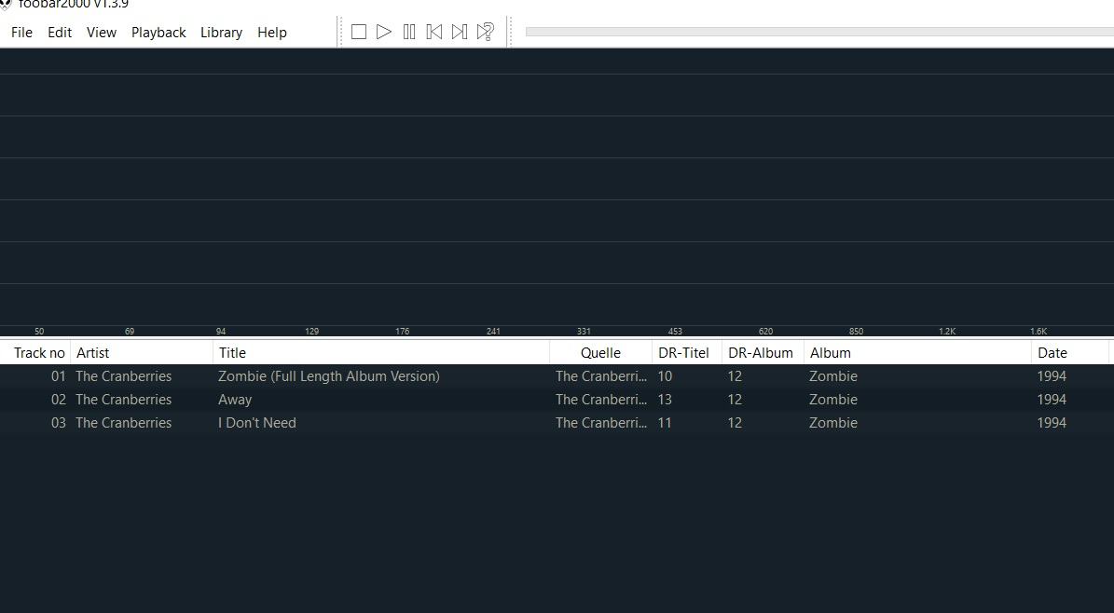Click the artist cell in the Away row

[x=124, y=400]
